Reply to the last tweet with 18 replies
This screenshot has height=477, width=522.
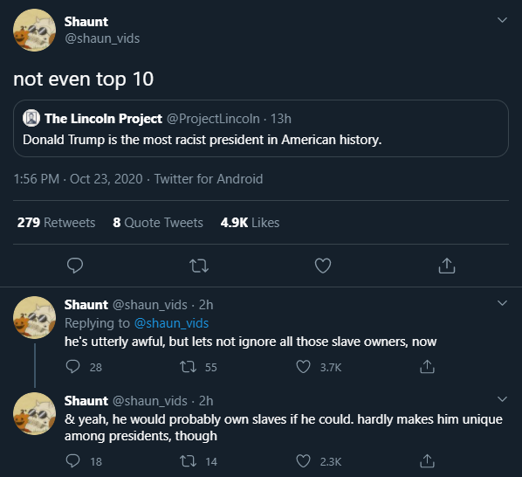73,461
